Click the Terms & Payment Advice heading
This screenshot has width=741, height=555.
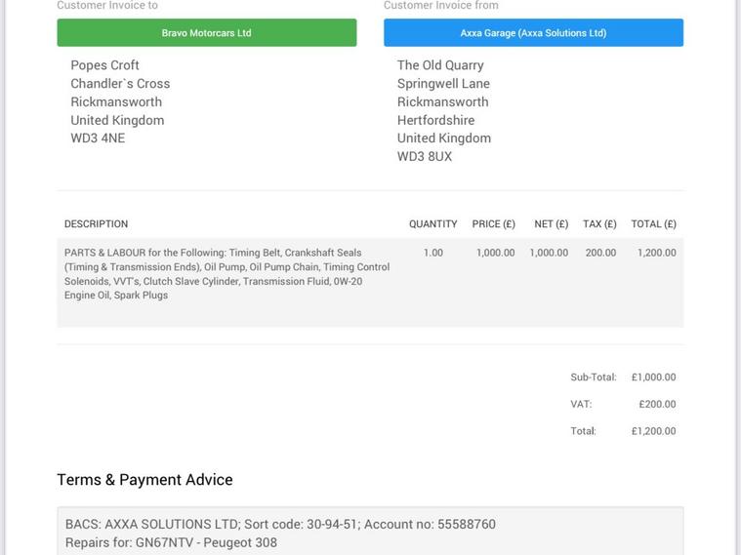(144, 480)
